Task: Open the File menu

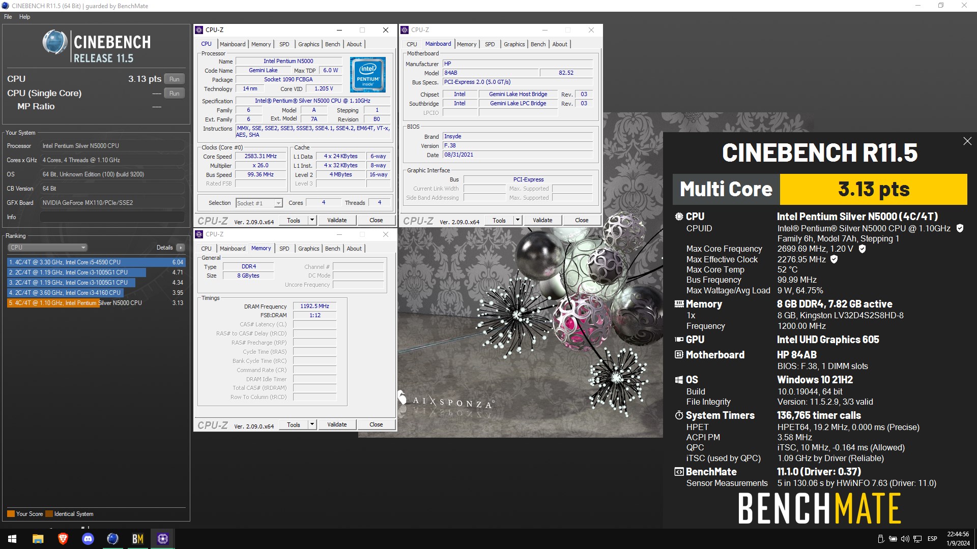Action: (x=8, y=17)
